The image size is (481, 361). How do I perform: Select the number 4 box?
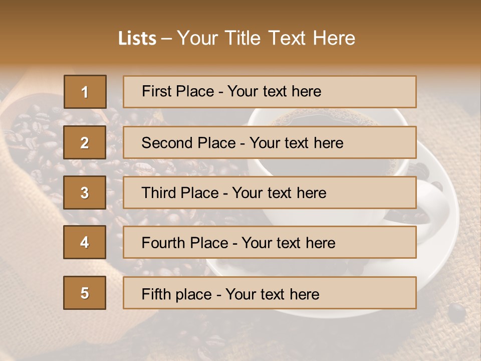click(85, 242)
